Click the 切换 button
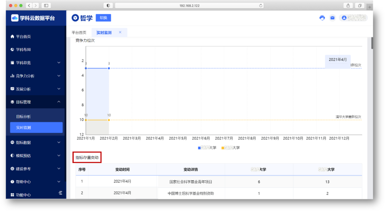Screen dimensions: 385x211 pos(103,18)
